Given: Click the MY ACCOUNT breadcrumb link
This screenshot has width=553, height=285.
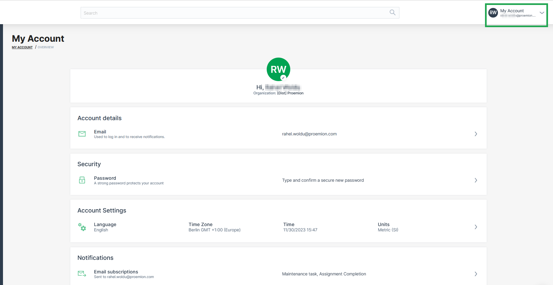Looking at the screenshot, I should [x=22, y=47].
